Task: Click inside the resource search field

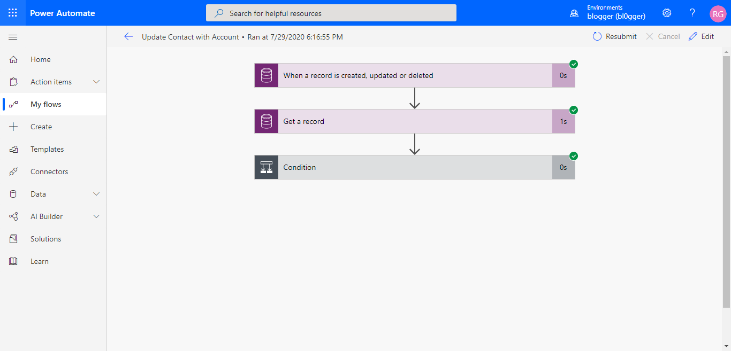Action: [331, 13]
